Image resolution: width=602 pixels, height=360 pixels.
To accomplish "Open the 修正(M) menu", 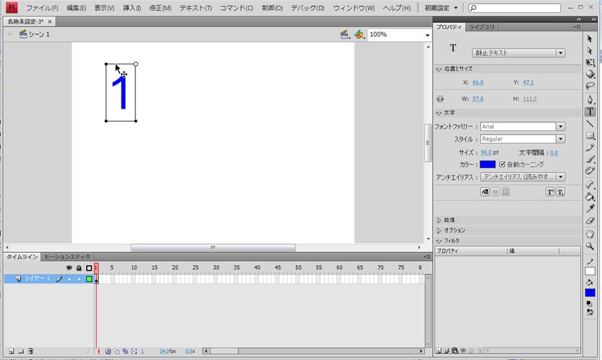I will point(161,8).
